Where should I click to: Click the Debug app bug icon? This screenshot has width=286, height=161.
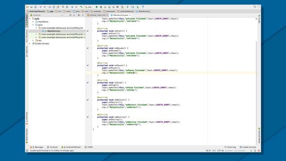[101, 7]
